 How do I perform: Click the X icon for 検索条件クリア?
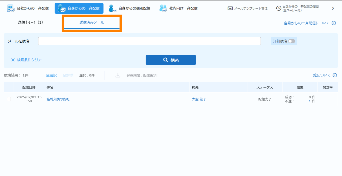coord(13,60)
